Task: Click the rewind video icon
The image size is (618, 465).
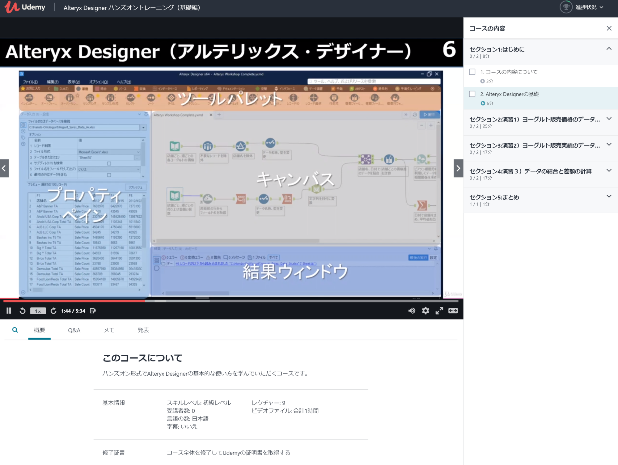Action: 22,311
